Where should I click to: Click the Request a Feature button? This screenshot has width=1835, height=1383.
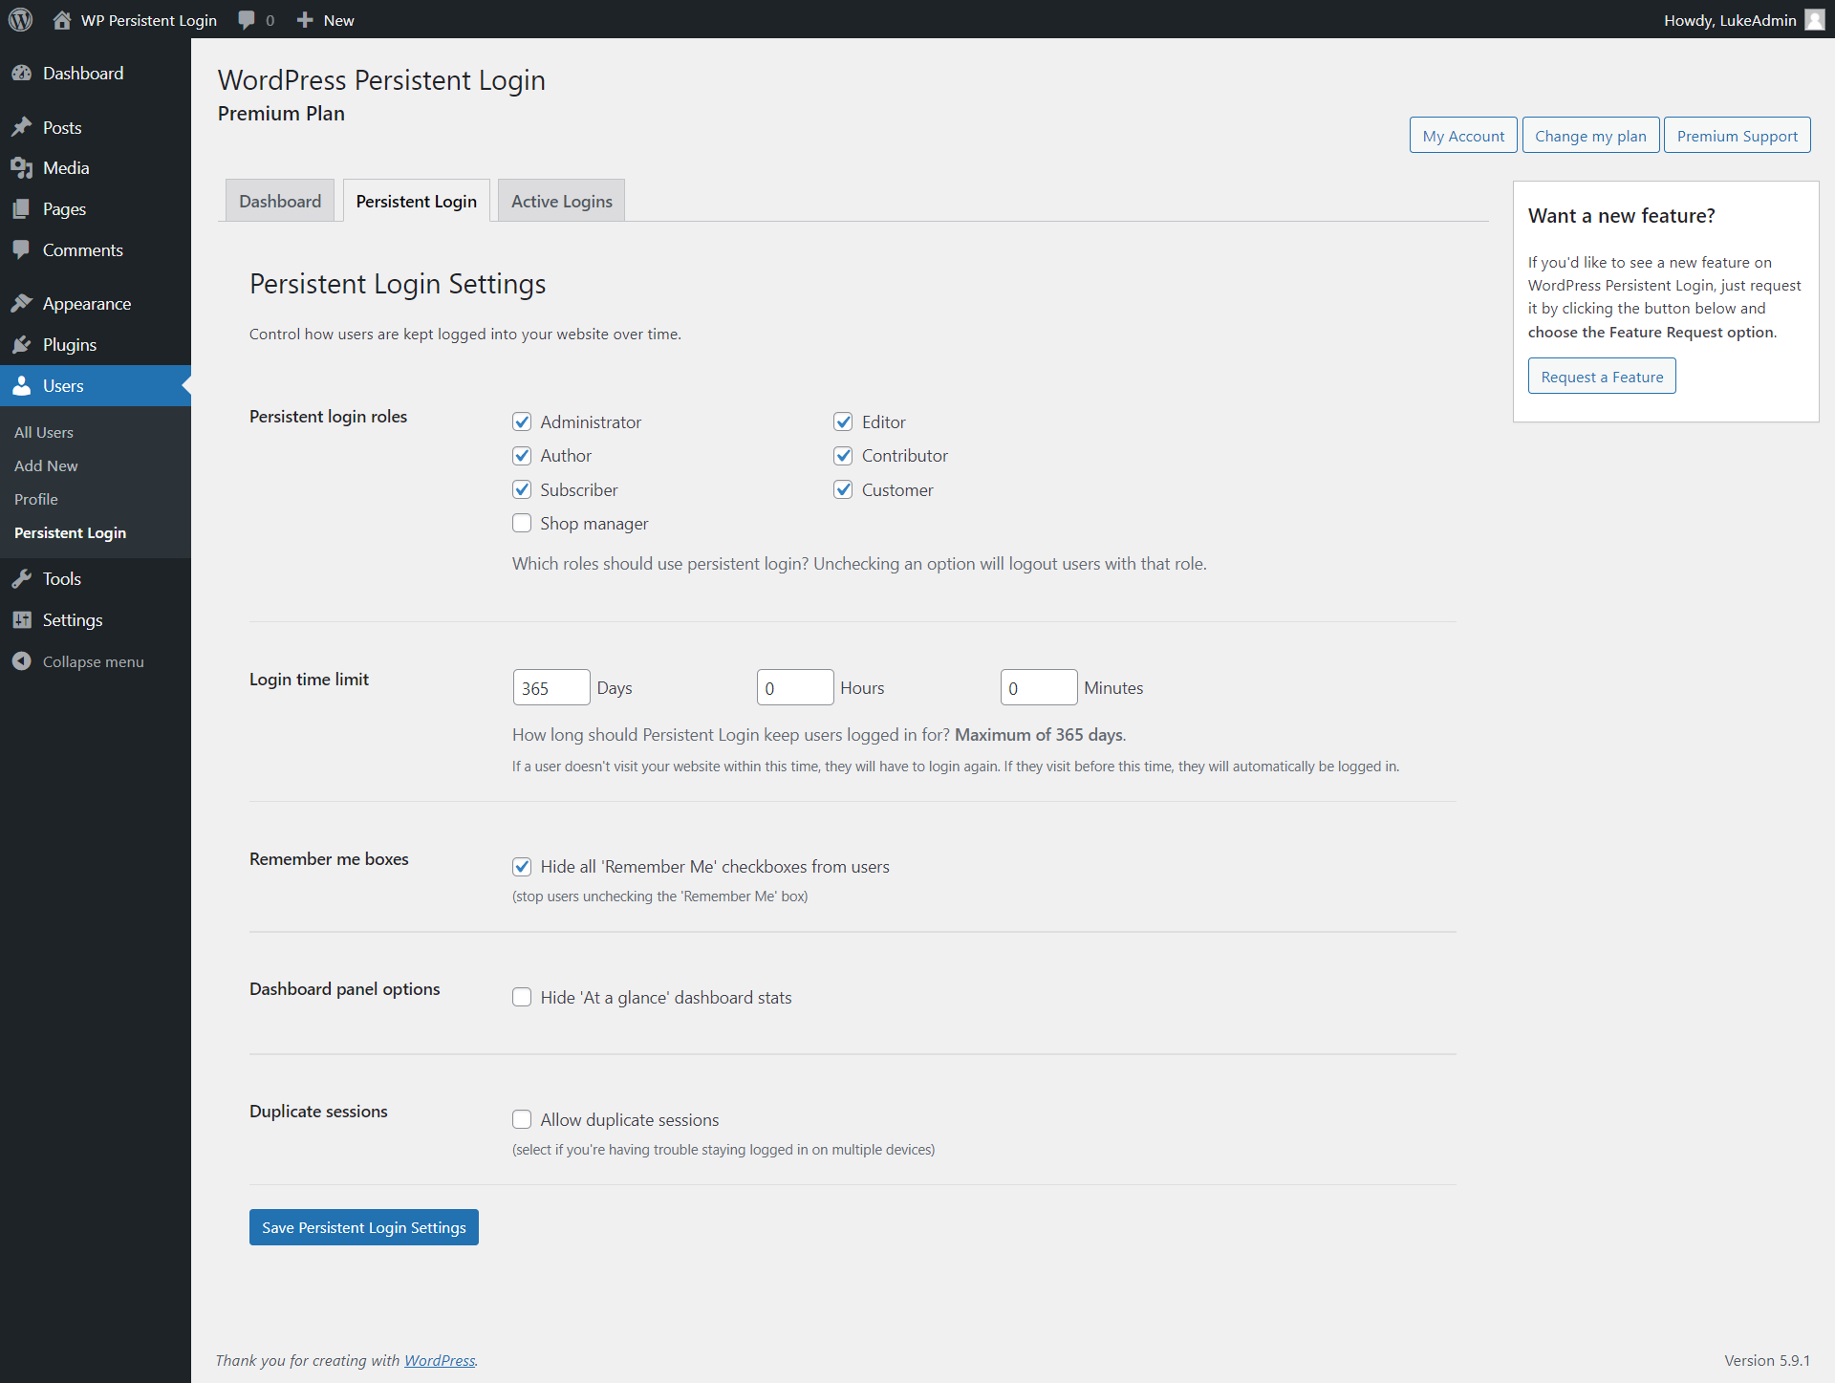[x=1602, y=377]
